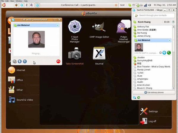Click Xournal icon in top panel
The height and width of the screenshot is (133, 178).
tap(27, 5)
